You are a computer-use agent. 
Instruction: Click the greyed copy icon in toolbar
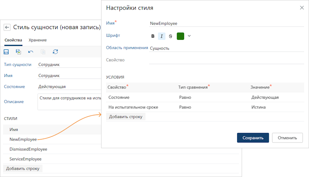pyautogui.click(x=43, y=52)
